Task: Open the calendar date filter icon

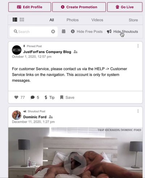Action: click(63, 31)
